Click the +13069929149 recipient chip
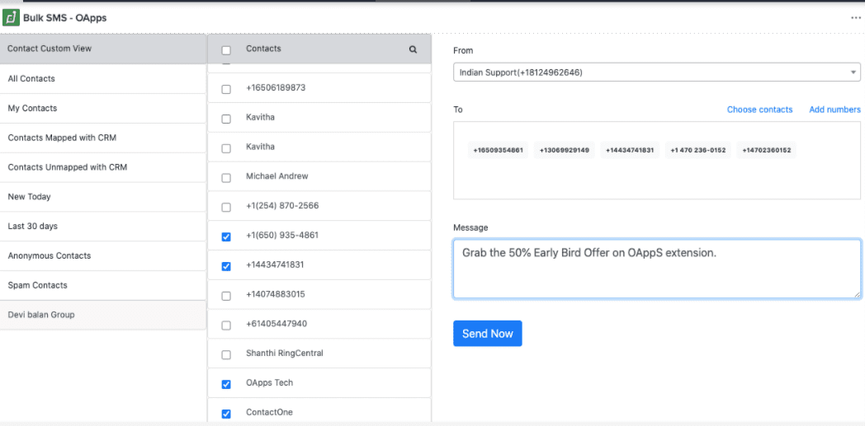The height and width of the screenshot is (426, 865). tap(565, 150)
